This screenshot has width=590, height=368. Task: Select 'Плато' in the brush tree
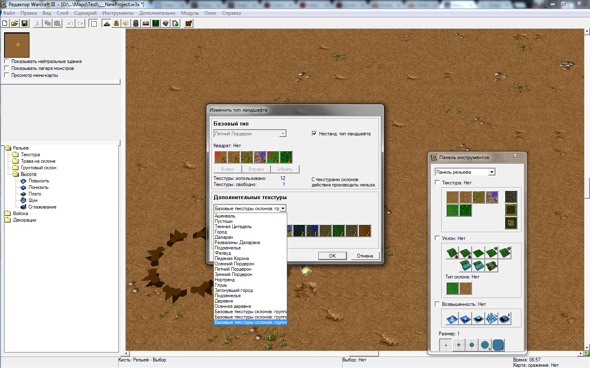[35, 194]
